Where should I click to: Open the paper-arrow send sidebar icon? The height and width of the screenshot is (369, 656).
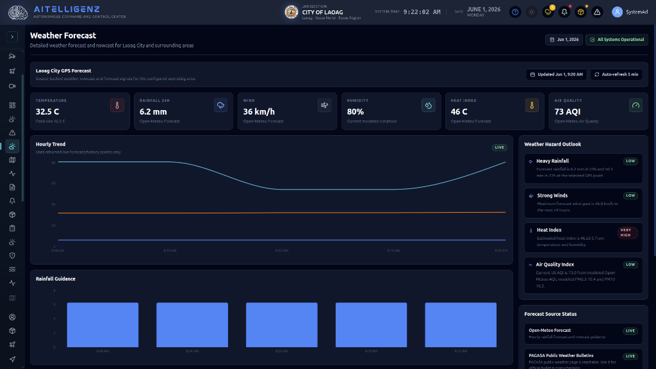coord(12,359)
